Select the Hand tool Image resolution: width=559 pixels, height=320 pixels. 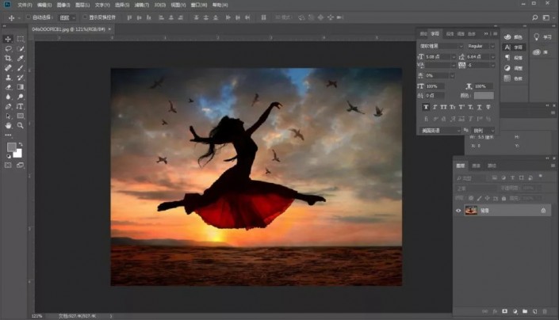click(8, 124)
